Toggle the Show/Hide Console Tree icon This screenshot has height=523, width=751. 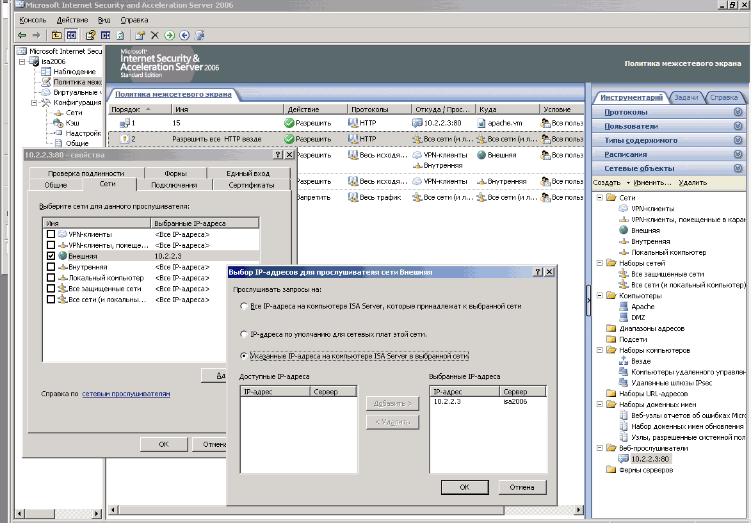coord(71,35)
